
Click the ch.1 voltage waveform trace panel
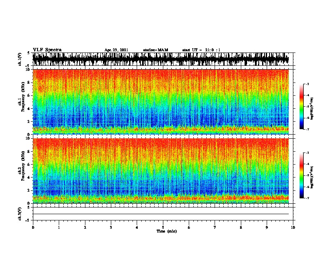(x=160, y=59)
